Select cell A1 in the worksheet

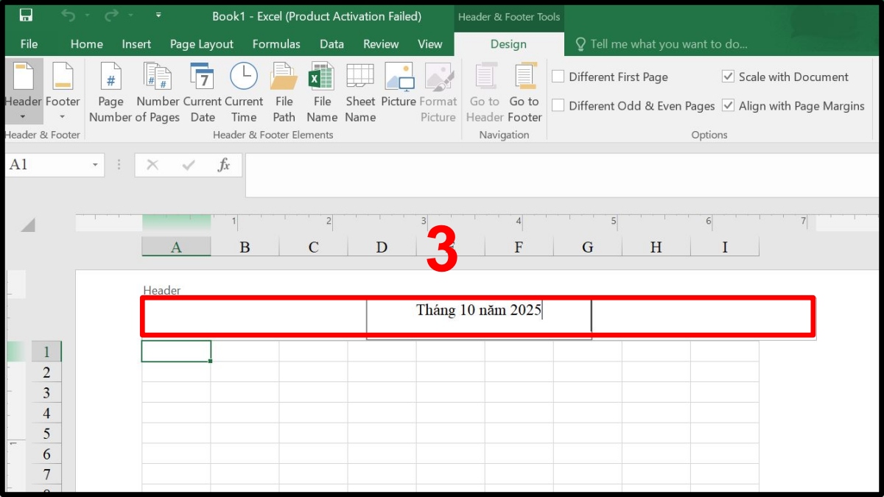coord(175,351)
